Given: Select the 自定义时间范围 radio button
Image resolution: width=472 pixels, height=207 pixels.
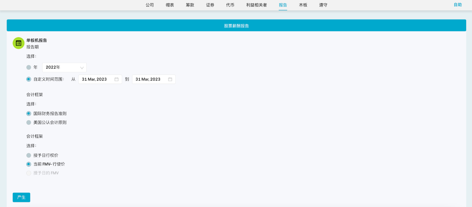Looking at the screenshot, I should [29, 79].
